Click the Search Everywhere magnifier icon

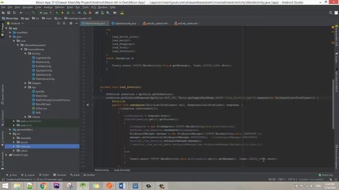coord(331,13)
